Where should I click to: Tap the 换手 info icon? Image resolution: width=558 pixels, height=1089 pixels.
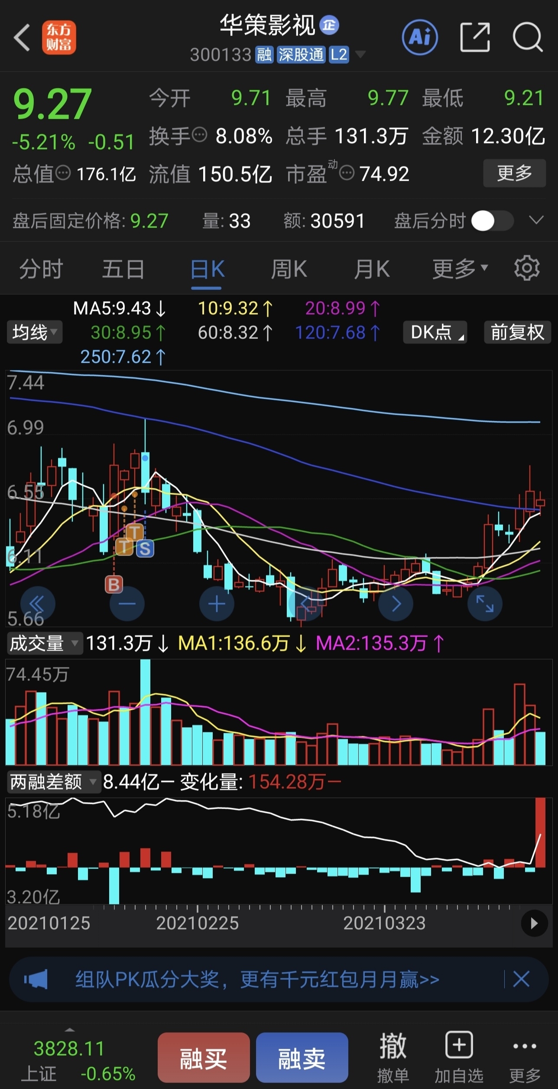(x=200, y=135)
